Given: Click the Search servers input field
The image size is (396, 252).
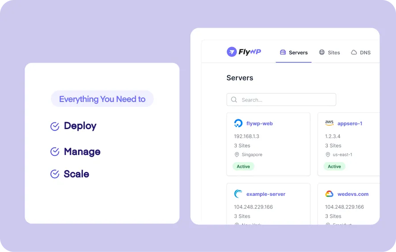Looking at the screenshot, I should pos(281,100).
